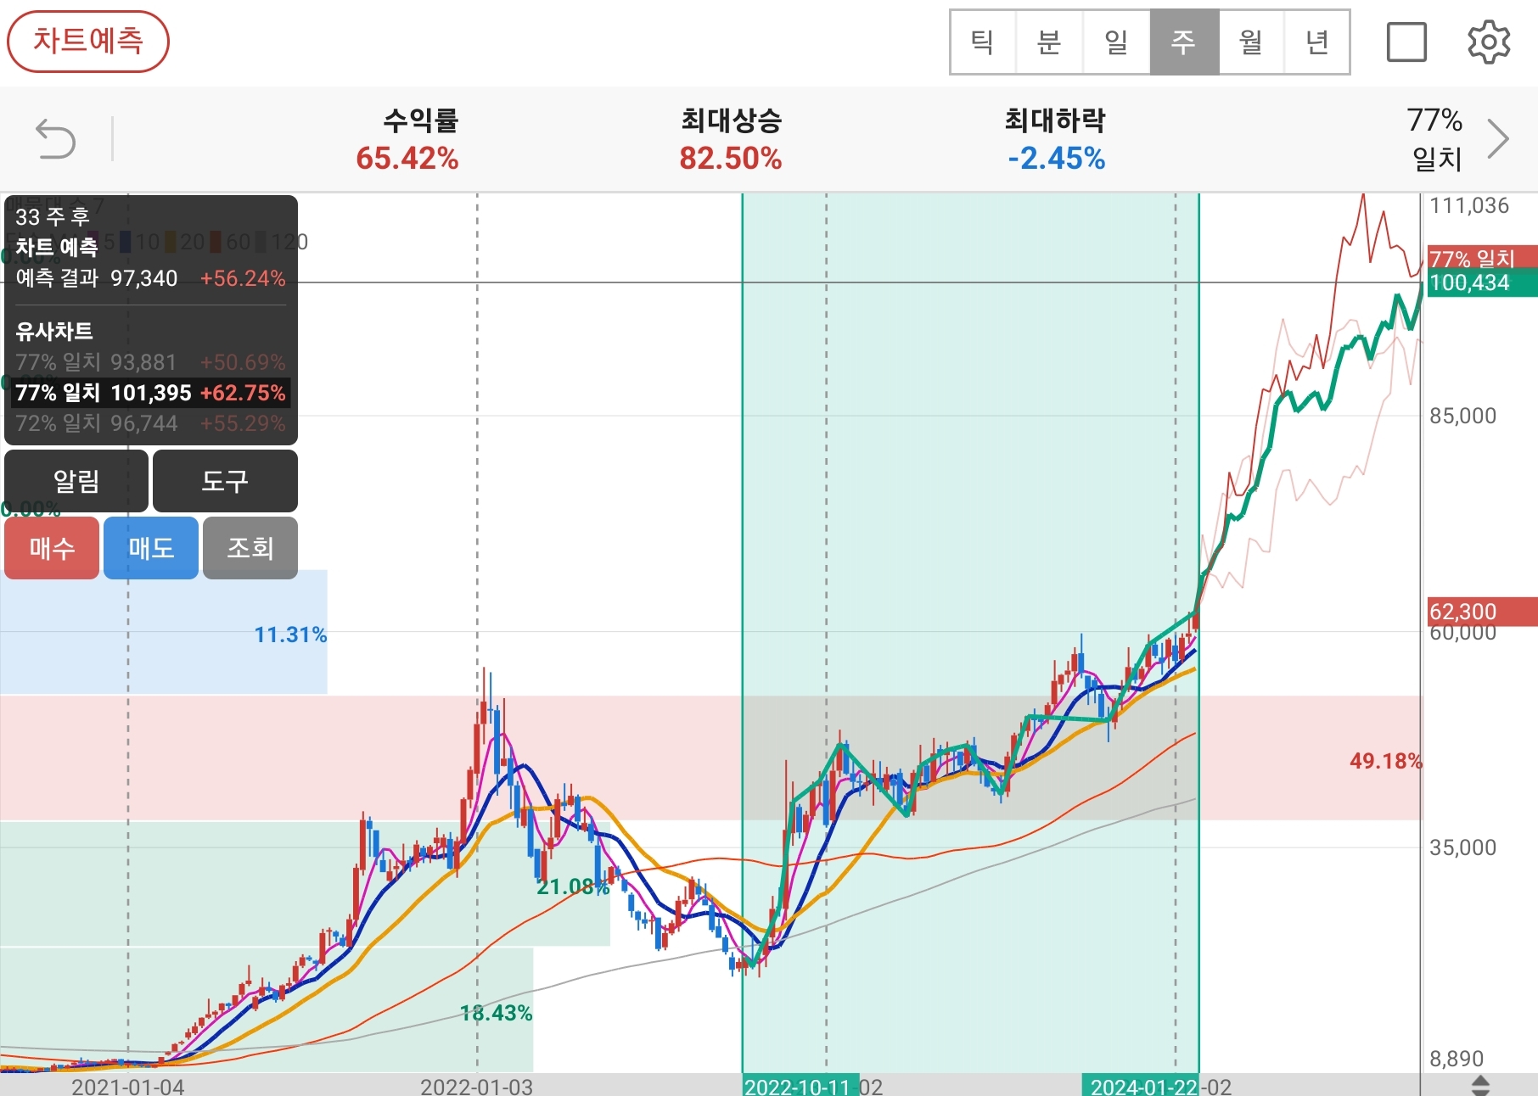Tap the 최대상승 82.50% value
The image size is (1538, 1096).
(731, 159)
